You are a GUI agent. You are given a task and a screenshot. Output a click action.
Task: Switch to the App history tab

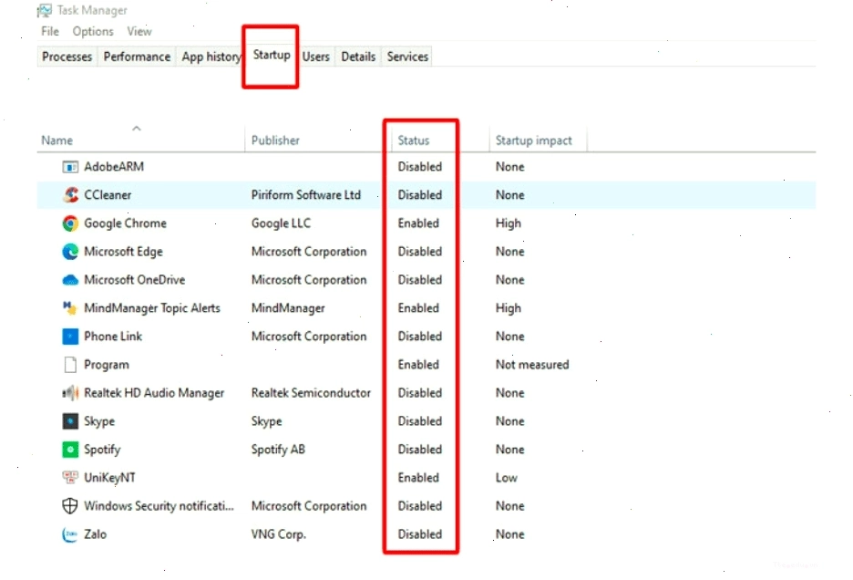pos(211,57)
